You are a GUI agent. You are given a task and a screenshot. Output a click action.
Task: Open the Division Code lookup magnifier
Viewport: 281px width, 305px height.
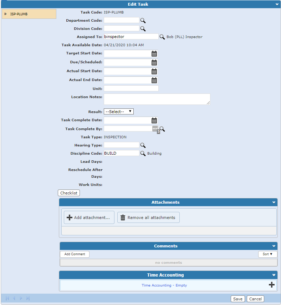143,29
